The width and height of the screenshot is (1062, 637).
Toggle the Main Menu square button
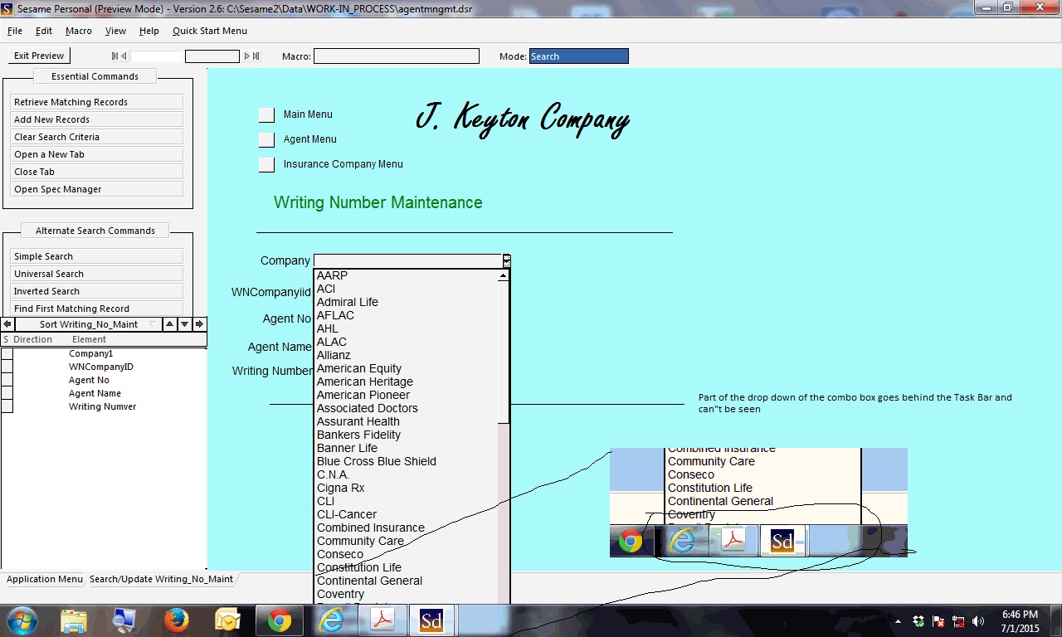click(x=266, y=114)
